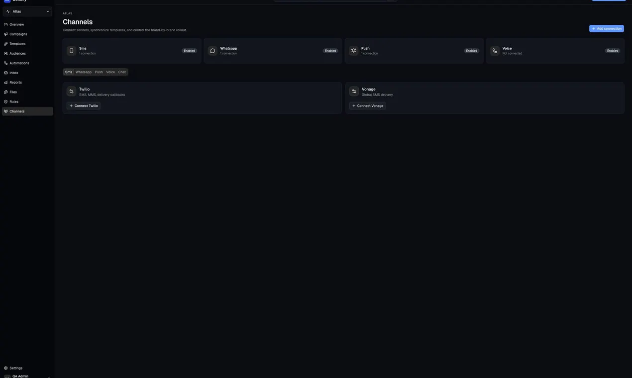Open QA Admin account menu
This screenshot has height=378, width=632.
click(x=27, y=377)
